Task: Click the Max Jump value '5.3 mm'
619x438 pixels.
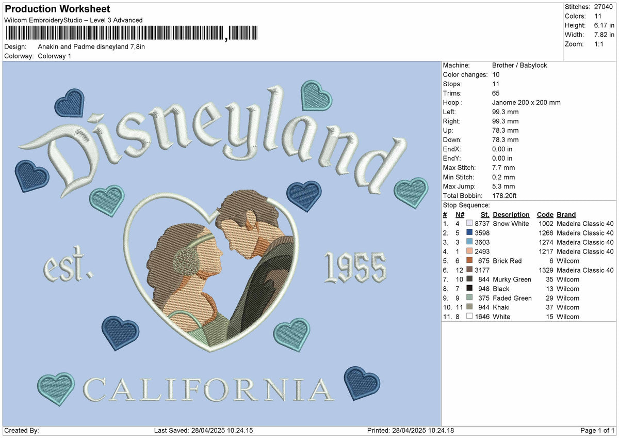Action: click(503, 186)
